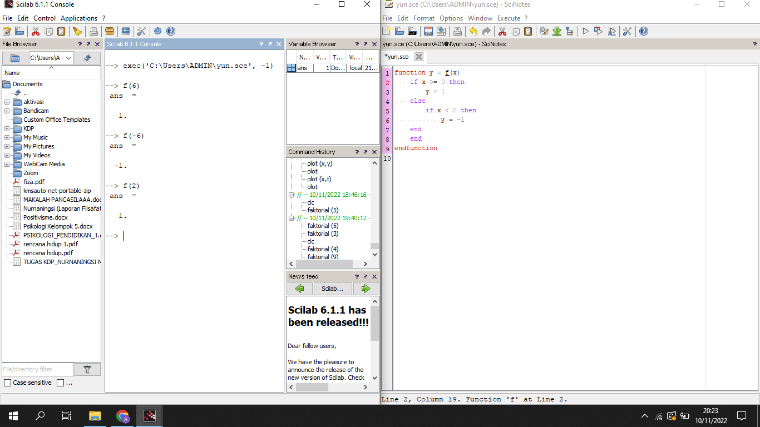
Task: Expand the KDP folder node
Action: point(7,128)
